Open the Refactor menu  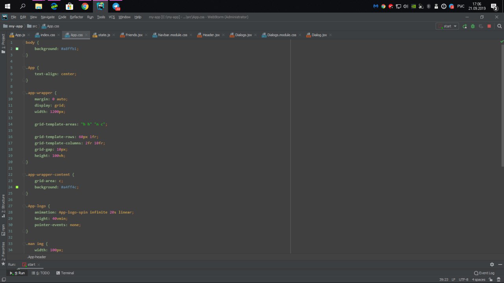[76, 17]
